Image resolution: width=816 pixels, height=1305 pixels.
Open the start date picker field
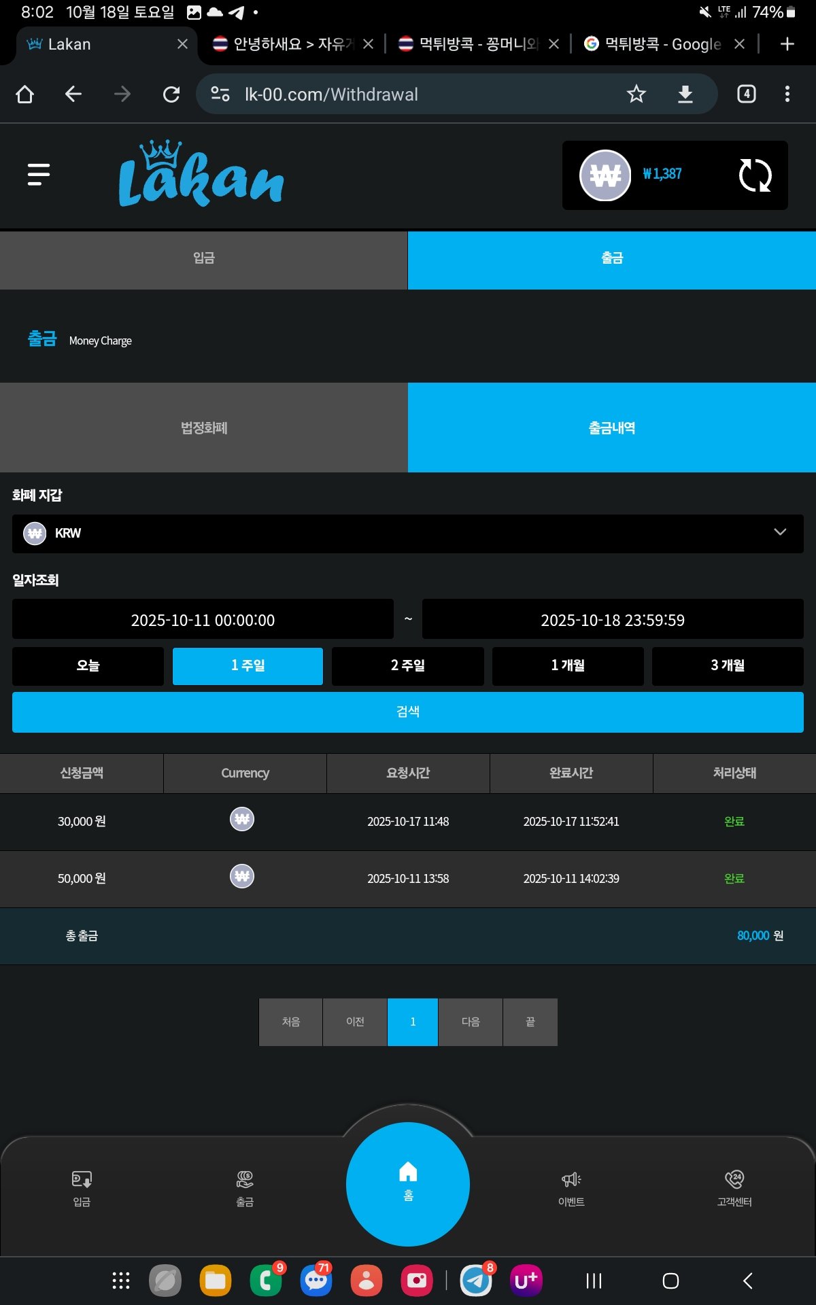203,619
